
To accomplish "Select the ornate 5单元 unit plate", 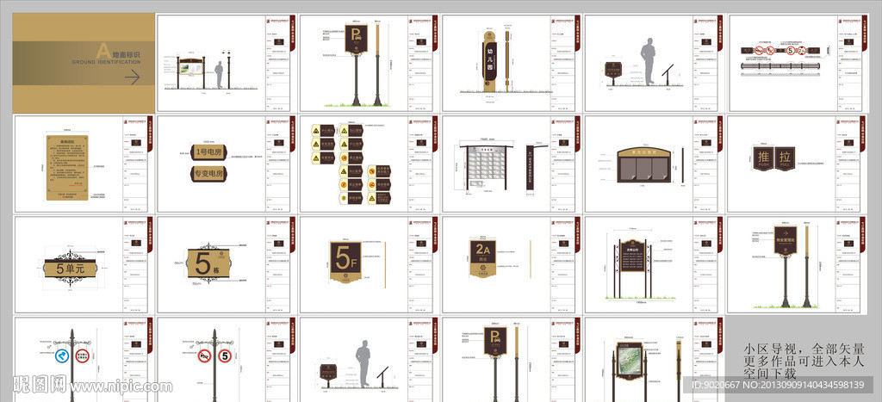I will 69,268.
